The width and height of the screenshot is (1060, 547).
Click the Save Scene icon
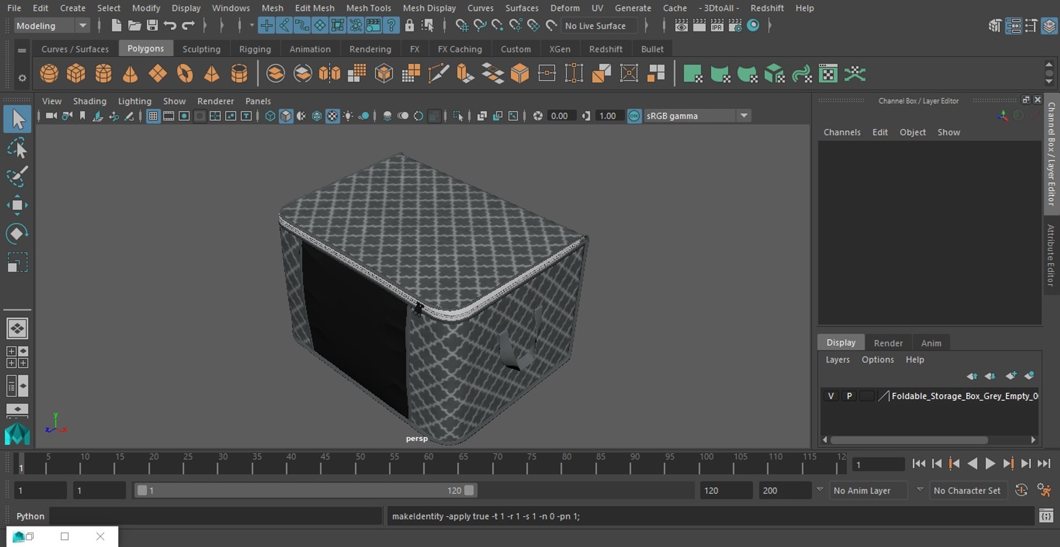click(152, 25)
